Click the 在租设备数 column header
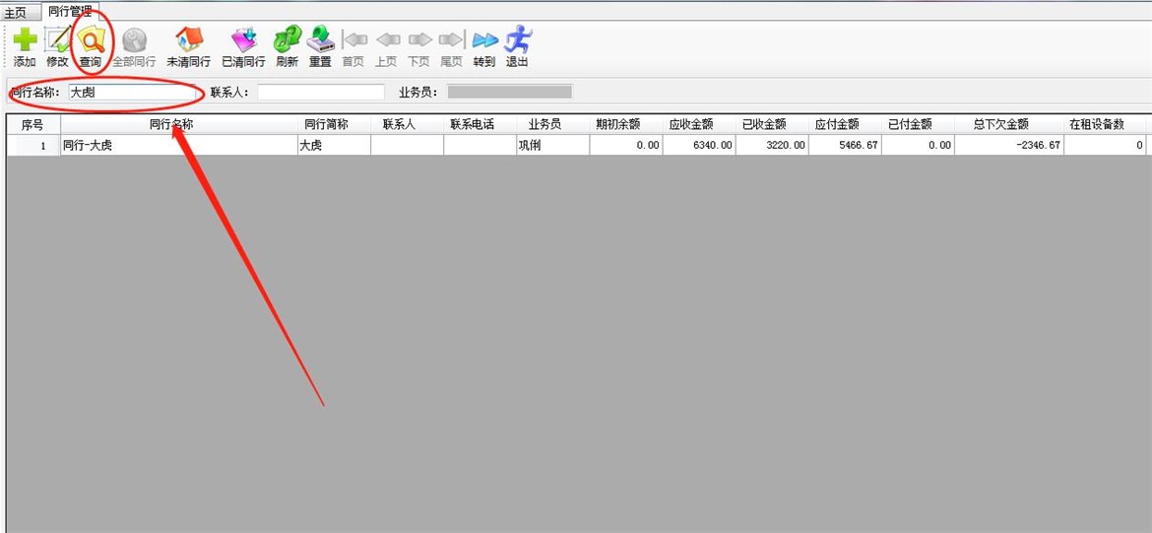 [x=1104, y=125]
